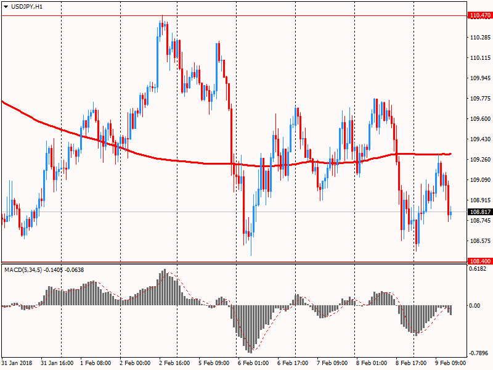Viewport: 493px width, 370px height.
Task: Click 108.575 on the price scale
Action: (479, 241)
